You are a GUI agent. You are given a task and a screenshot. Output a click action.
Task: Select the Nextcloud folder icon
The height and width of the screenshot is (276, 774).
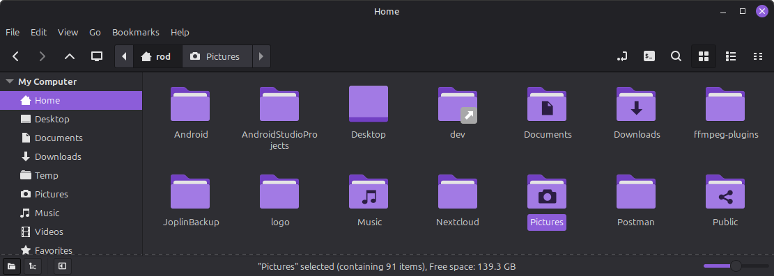coord(458,192)
